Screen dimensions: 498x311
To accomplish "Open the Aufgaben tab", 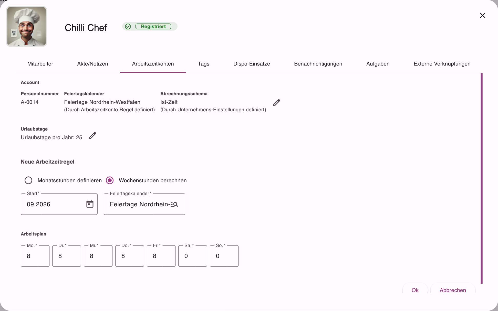I will [x=378, y=64].
